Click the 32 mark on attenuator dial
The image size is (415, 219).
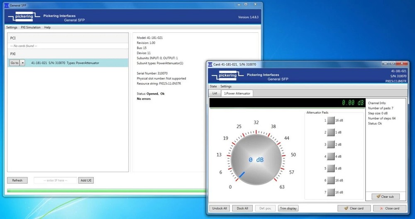point(256,122)
